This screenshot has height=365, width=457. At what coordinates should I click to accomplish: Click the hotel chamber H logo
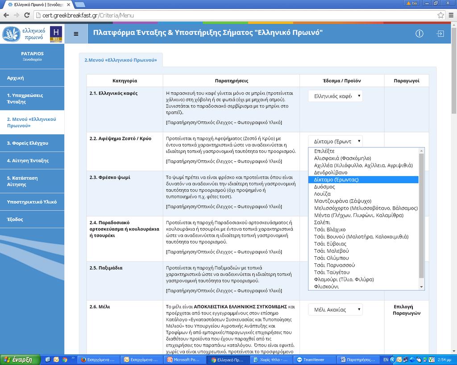pyautogui.click(x=56, y=34)
